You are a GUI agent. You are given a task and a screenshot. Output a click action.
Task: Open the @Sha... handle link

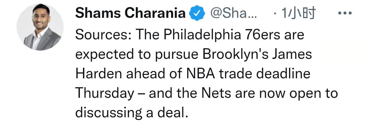tap(233, 13)
